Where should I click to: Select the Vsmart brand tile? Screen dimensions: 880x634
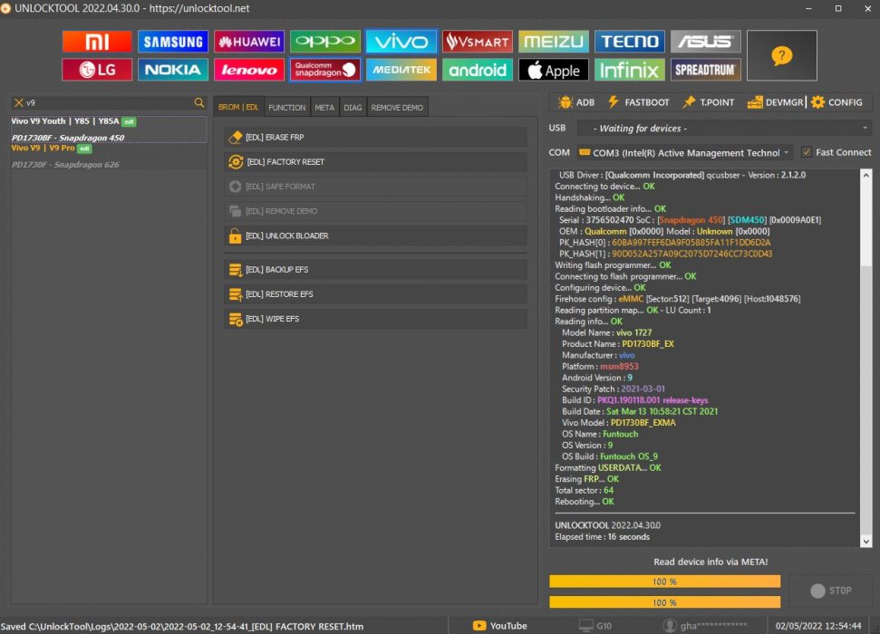coord(478,42)
